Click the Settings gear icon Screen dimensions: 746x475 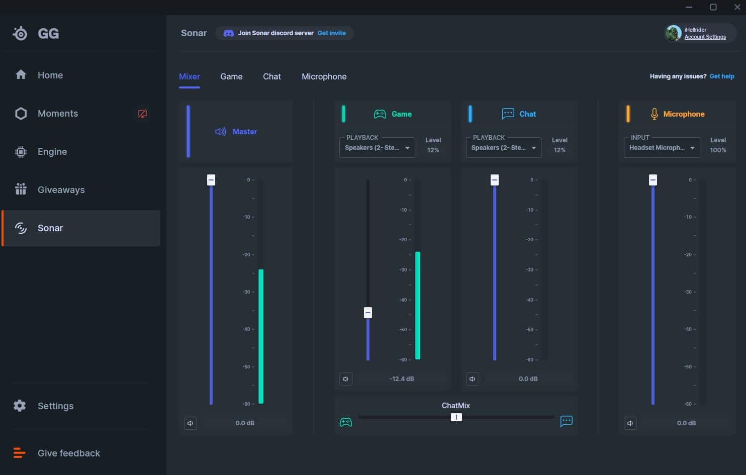20,406
